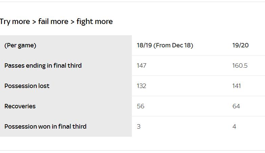Image resolution: width=265 pixels, height=153 pixels.
Task: Click the 147 passes value
Action: [x=142, y=66]
